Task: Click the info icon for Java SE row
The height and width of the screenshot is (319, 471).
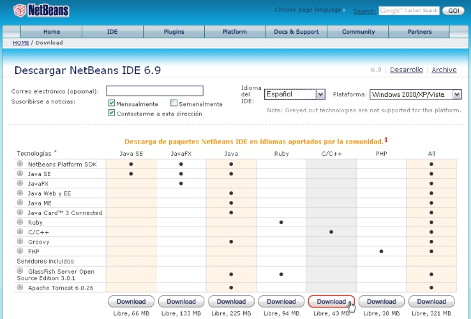Action: 20,174
